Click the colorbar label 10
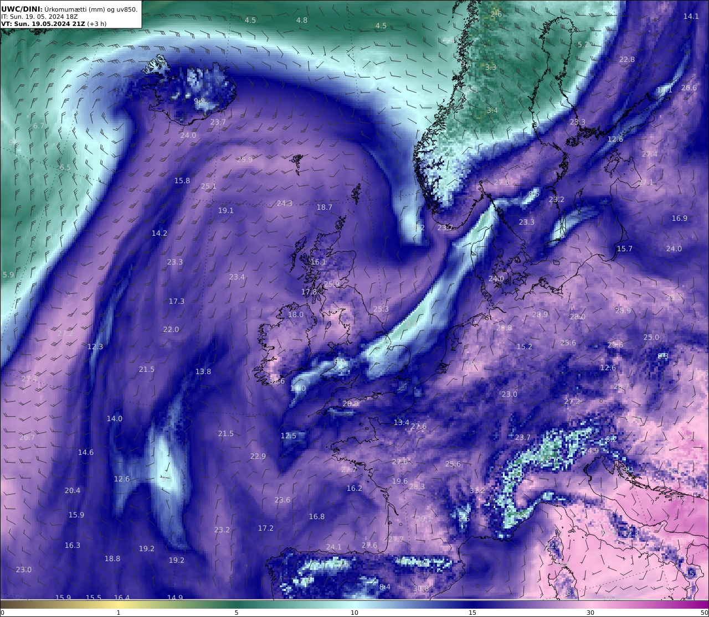709x617 pixels. pyautogui.click(x=354, y=613)
